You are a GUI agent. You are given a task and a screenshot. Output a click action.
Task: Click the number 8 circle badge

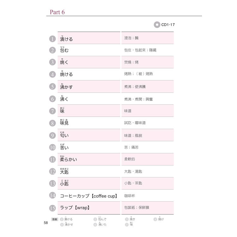(x=52, y=123)
